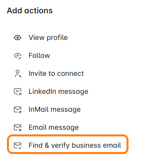Image resolution: width=160 pixels, height=162 pixels.
Task: Select the InMail message action
Action: tap(55, 109)
